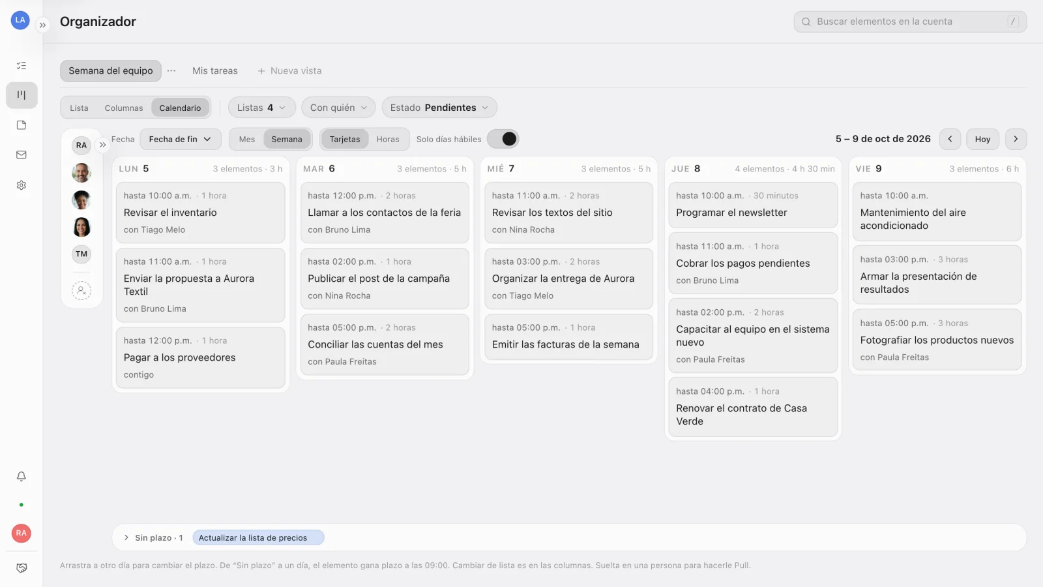Viewport: 1043px width, 587px height.
Task: Click the LA workspace avatar
Action: [20, 20]
